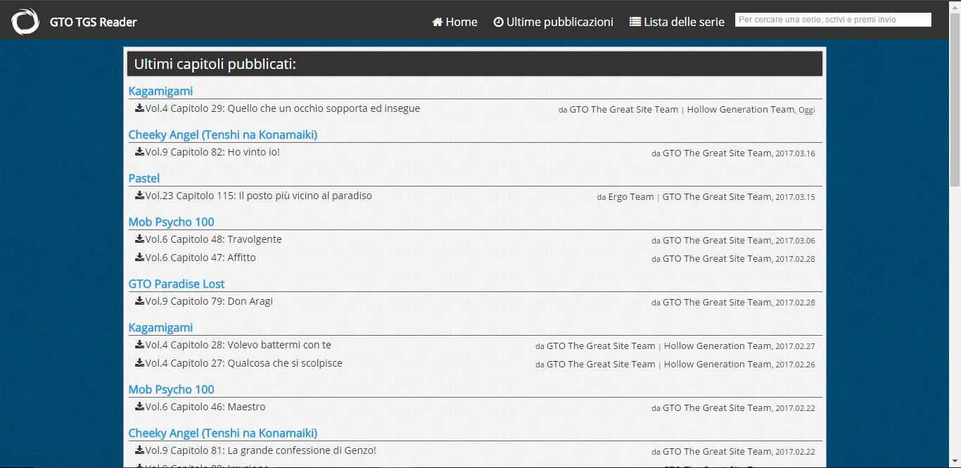The image size is (961, 468).
Task: Read chapter 'Capitolo 27: Qualcosa che si scolpisce'
Action: coord(244,363)
